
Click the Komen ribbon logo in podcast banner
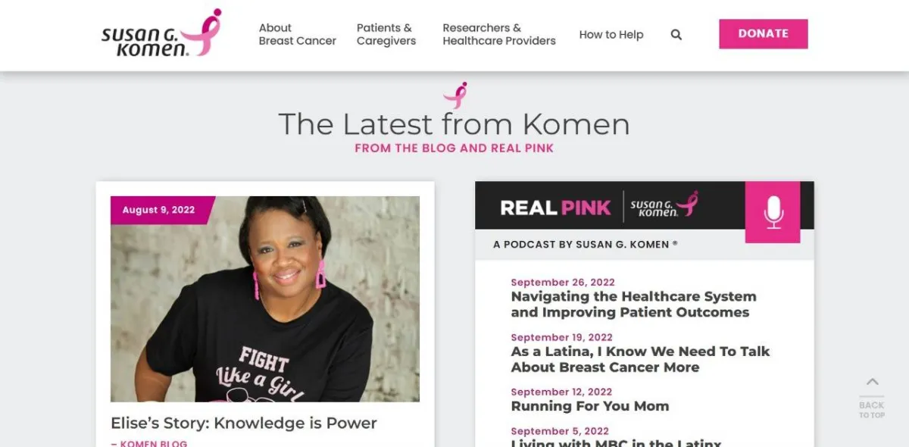click(x=664, y=205)
